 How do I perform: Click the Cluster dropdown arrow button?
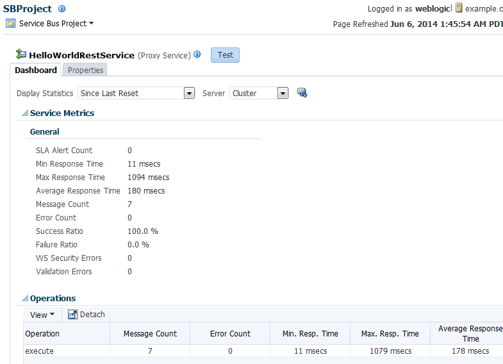pos(283,94)
